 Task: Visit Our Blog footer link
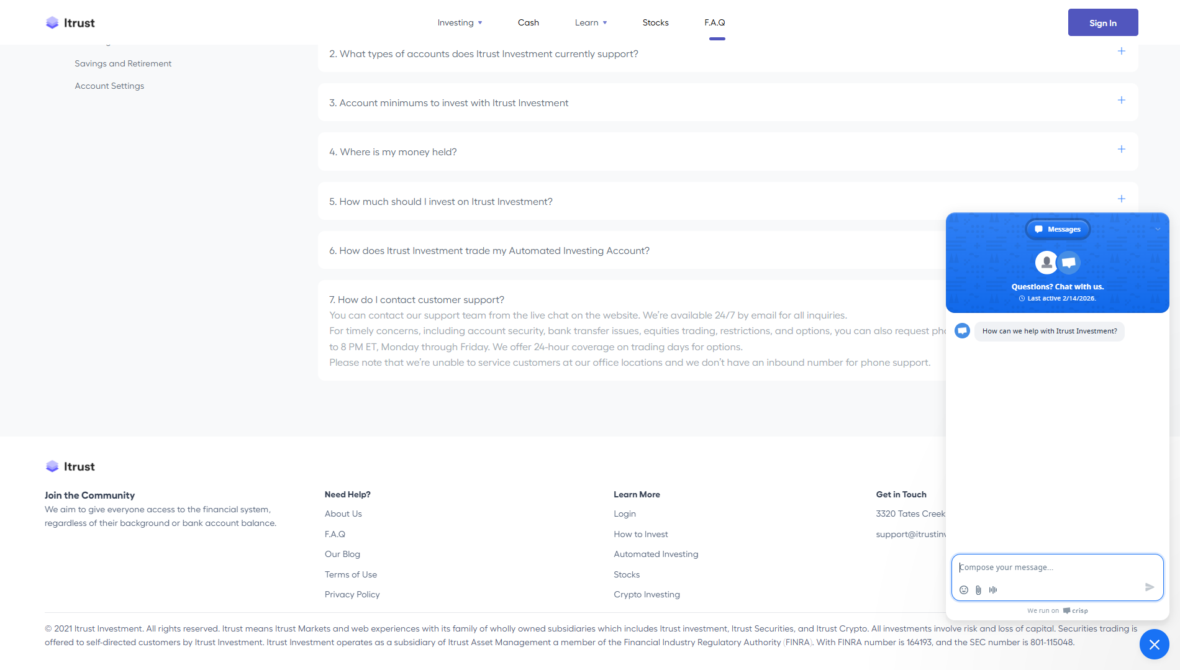342,554
